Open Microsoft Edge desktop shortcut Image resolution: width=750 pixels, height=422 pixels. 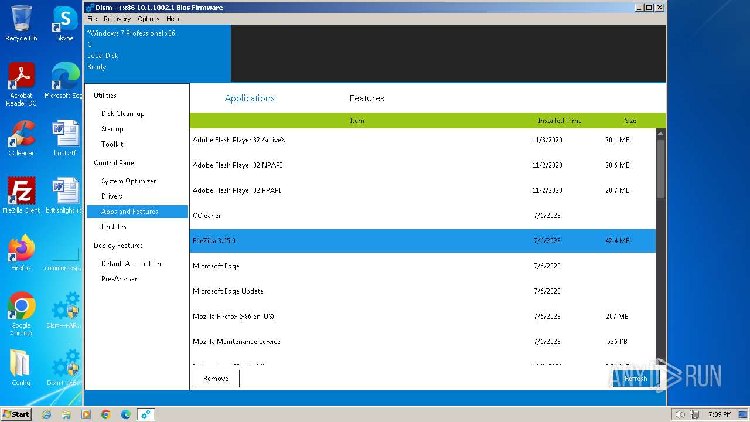coord(65,81)
